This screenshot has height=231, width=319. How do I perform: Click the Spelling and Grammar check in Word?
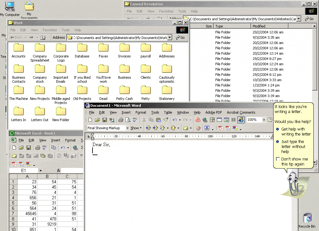(x=135, y=120)
